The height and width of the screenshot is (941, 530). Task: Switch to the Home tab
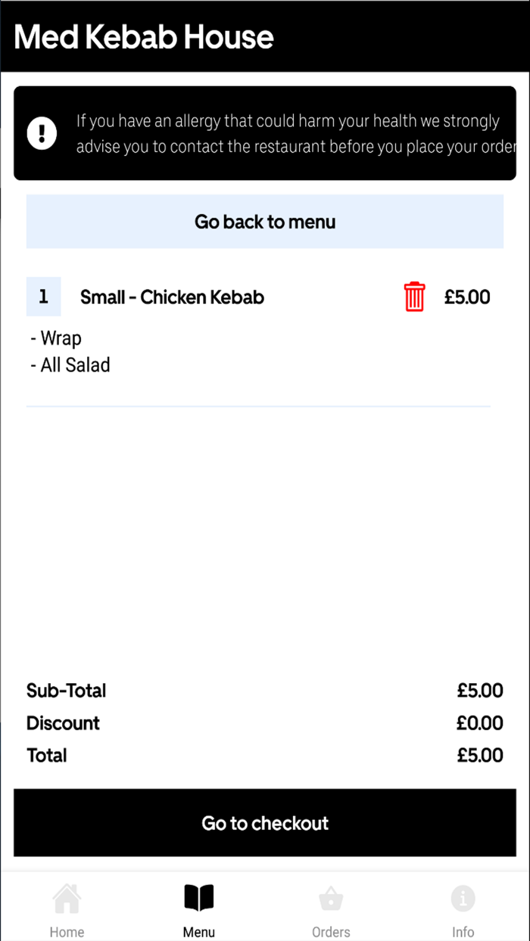[67, 908]
